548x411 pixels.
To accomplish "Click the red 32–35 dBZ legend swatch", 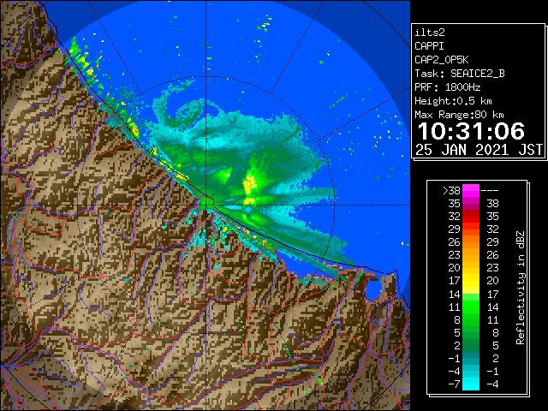I will [x=471, y=217].
